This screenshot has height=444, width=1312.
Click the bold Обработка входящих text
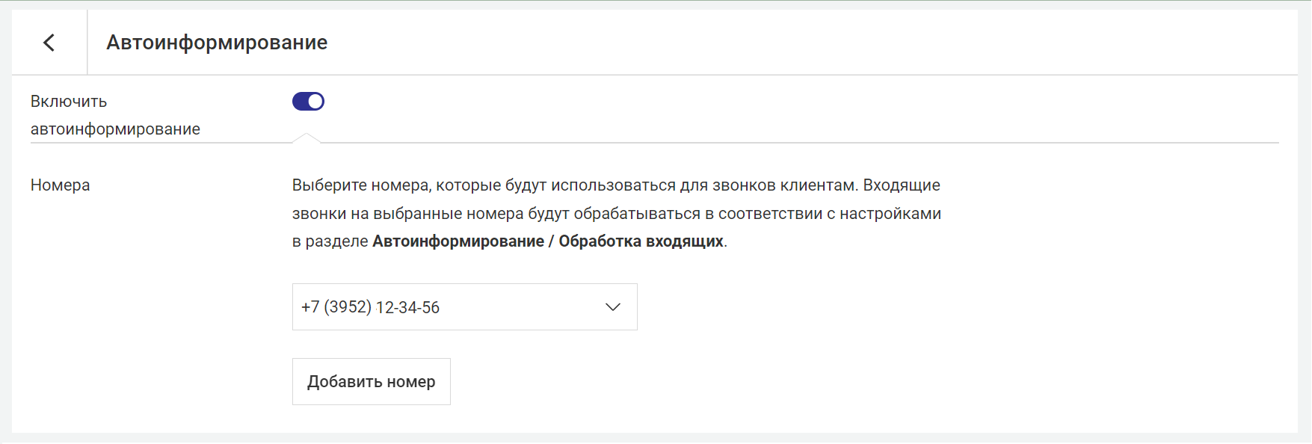641,241
